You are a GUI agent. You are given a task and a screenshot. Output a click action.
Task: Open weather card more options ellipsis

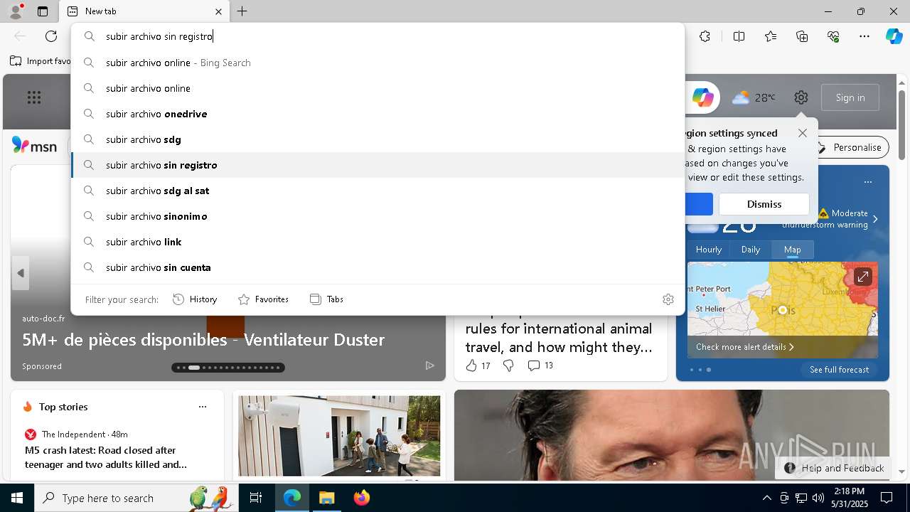[868, 182]
